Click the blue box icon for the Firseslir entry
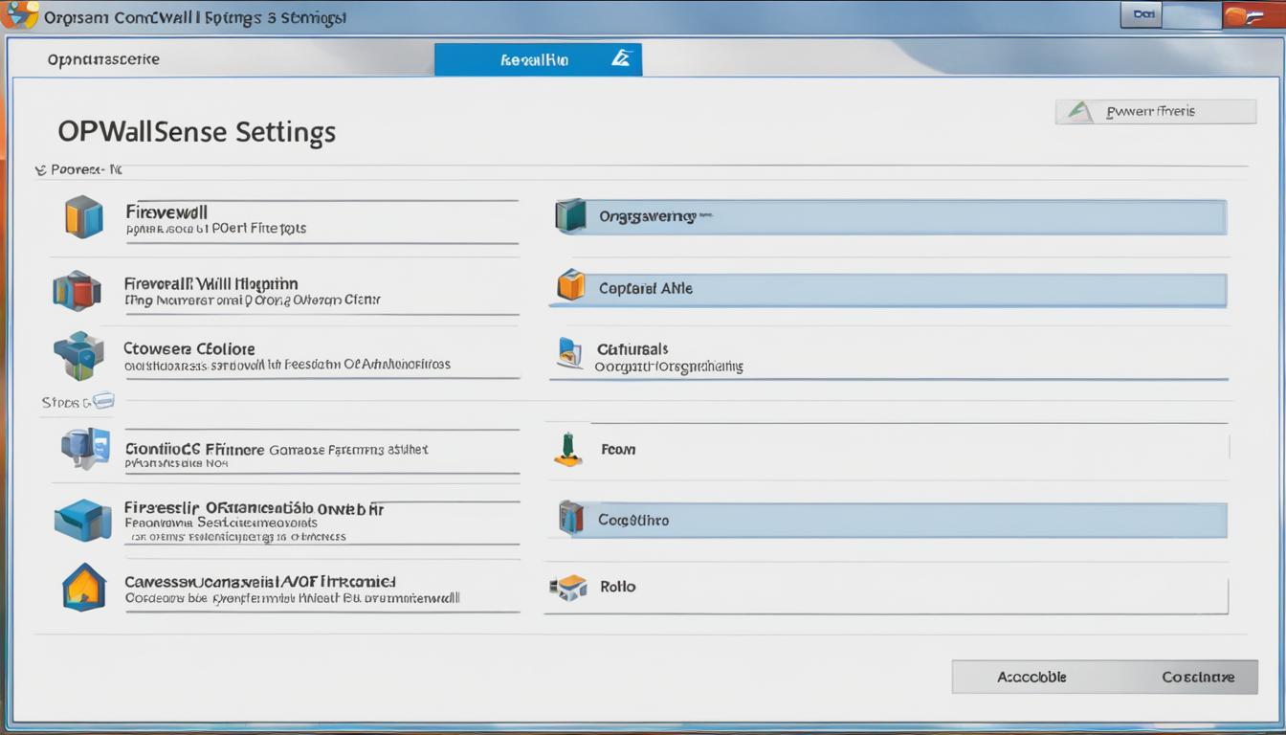Image resolution: width=1286 pixels, height=735 pixels. click(83, 518)
